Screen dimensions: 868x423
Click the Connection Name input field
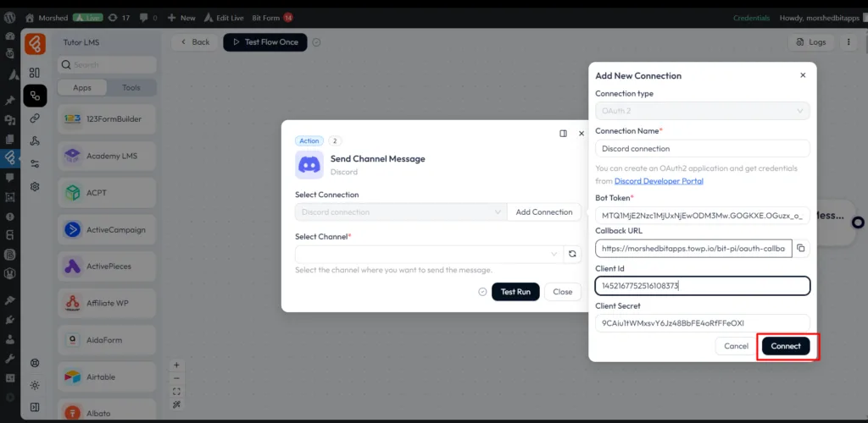703,149
